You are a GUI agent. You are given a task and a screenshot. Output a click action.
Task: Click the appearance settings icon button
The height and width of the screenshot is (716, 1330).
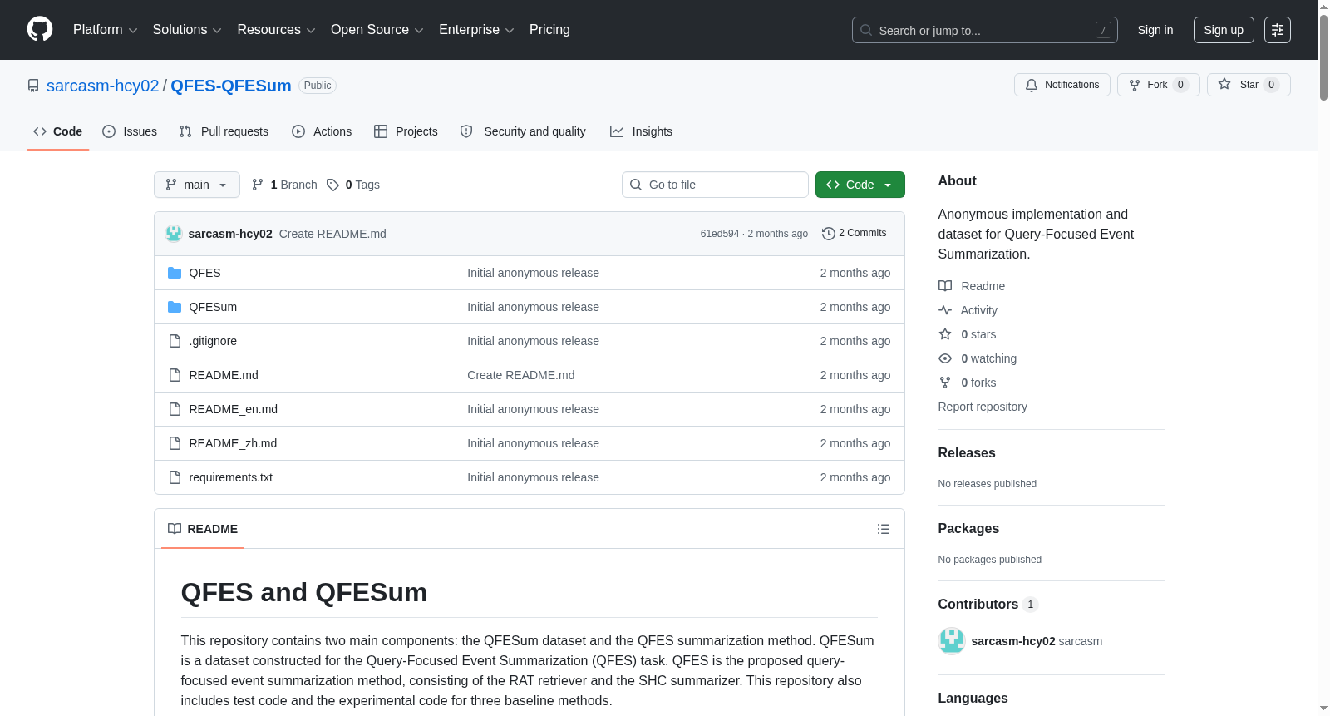1278,30
